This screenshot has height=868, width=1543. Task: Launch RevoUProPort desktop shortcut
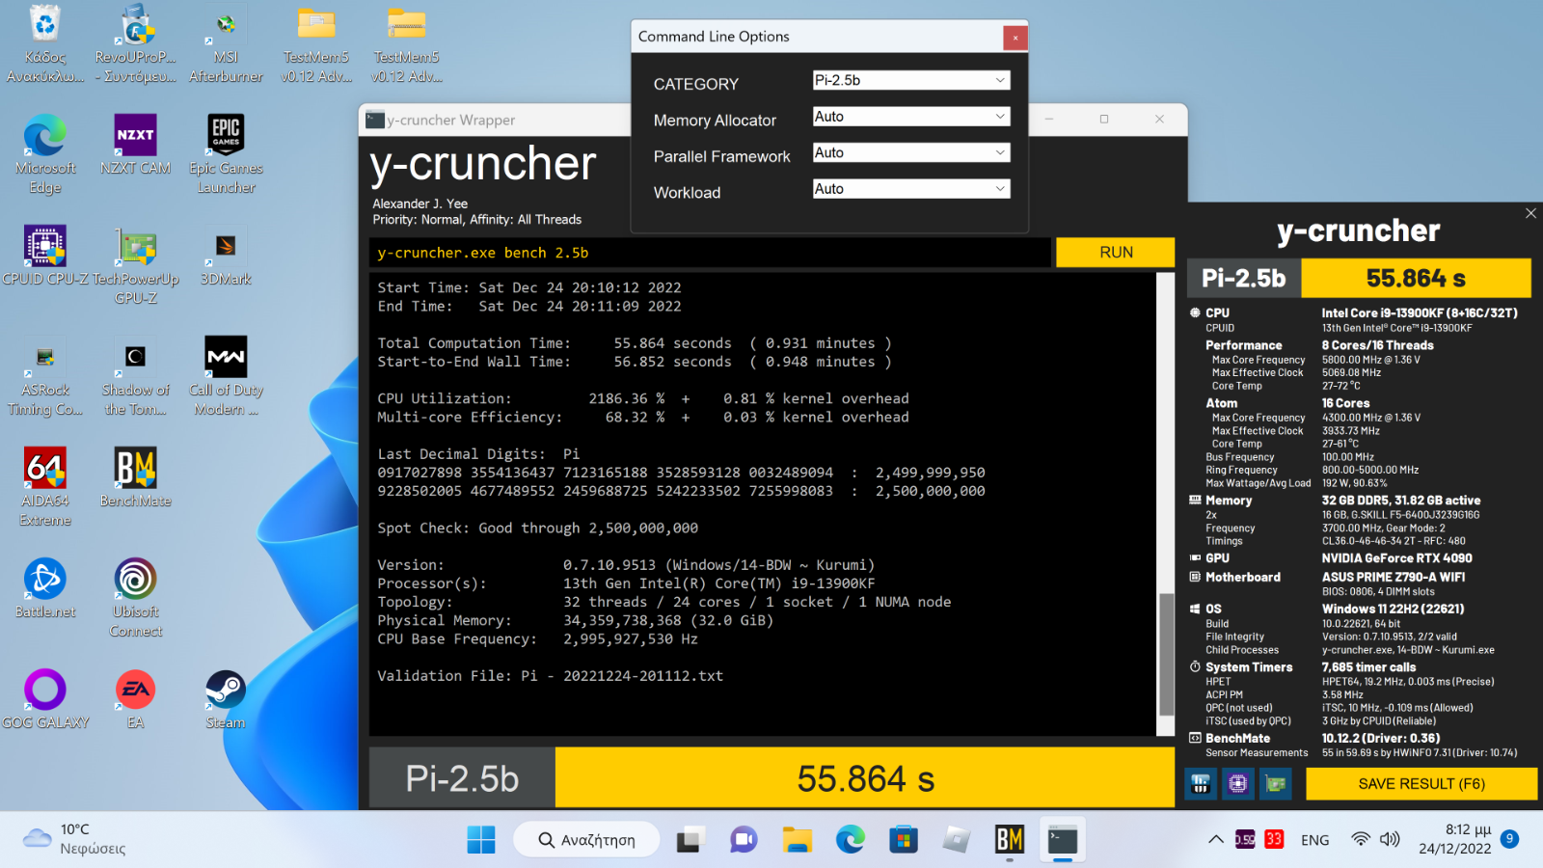click(136, 44)
